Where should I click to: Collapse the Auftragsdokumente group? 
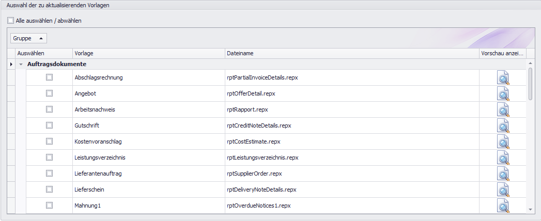(x=21, y=65)
